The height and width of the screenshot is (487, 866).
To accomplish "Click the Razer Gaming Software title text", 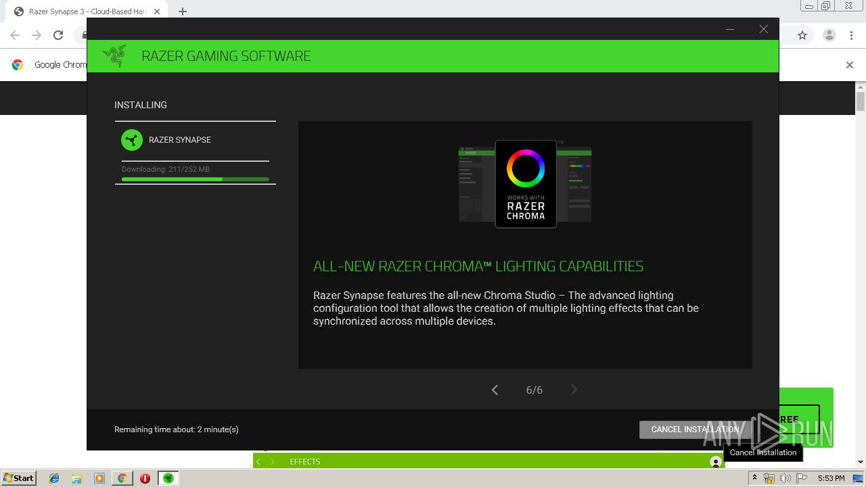I will [226, 56].
